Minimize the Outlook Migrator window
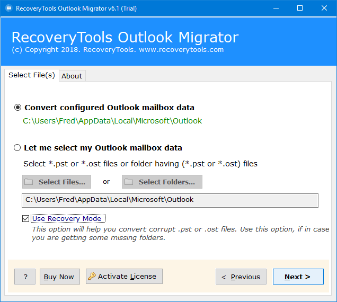The width and height of the screenshot is (337, 302). click(x=276, y=8)
